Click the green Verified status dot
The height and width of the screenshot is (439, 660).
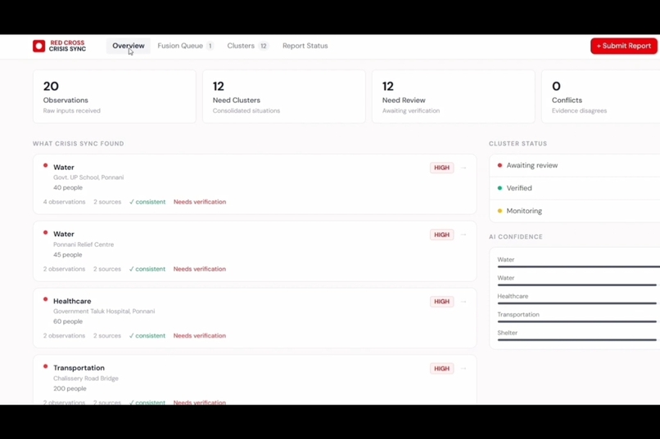[500, 188]
